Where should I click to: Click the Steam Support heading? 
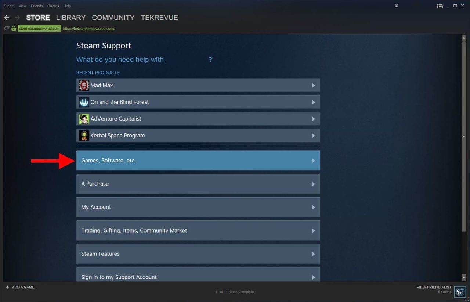[x=104, y=46]
